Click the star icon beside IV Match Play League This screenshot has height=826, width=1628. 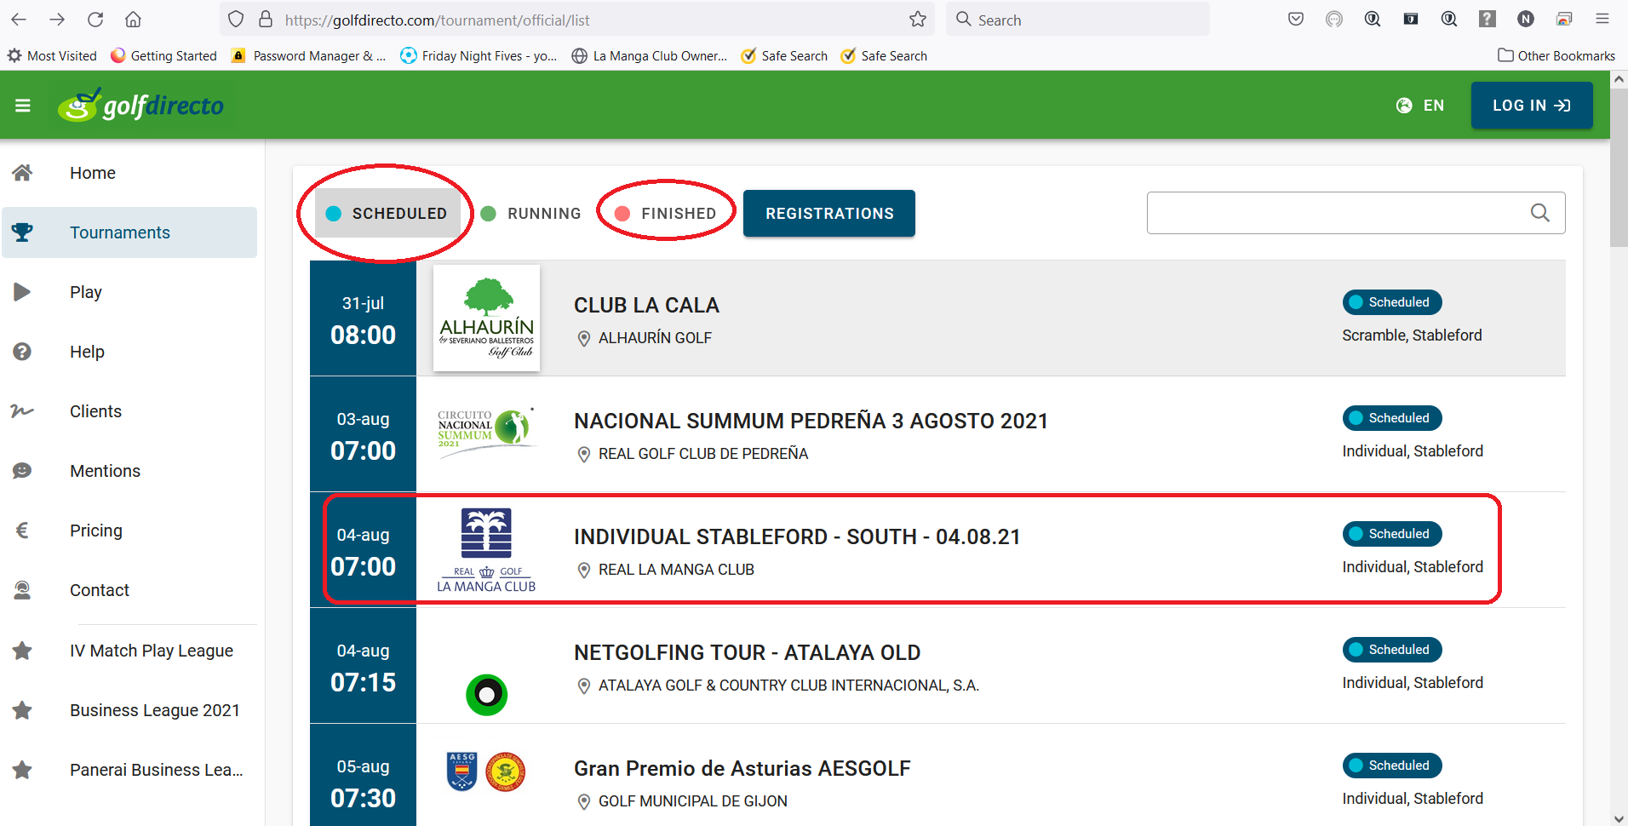pyautogui.click(x=22, y=651)
